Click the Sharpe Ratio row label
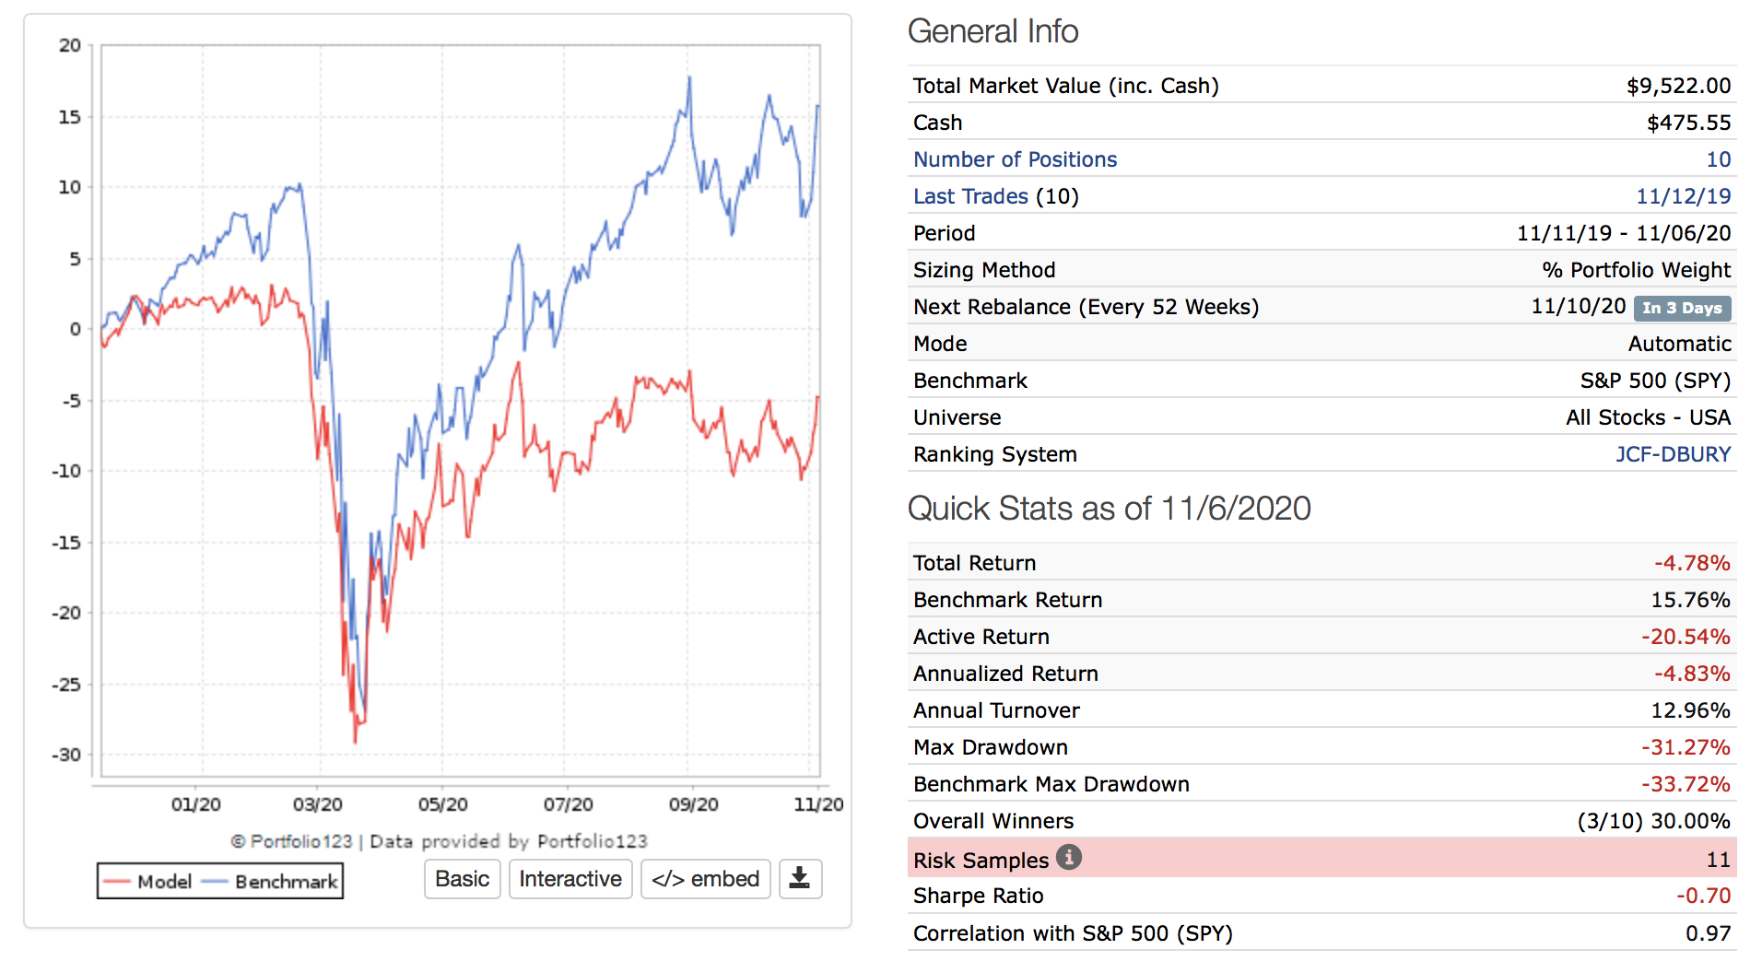The height and width of the screenshot is (973, 1762). (978, 896)
